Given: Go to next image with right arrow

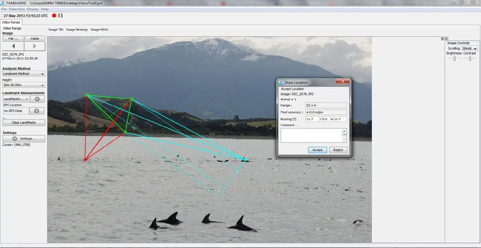Looking at the screenshot, I should point(35,46).
